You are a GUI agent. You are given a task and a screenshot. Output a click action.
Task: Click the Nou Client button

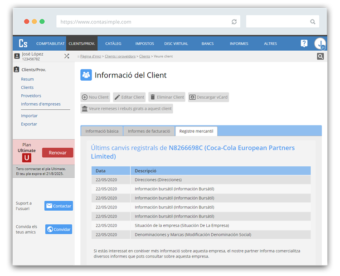coord(95,97)
